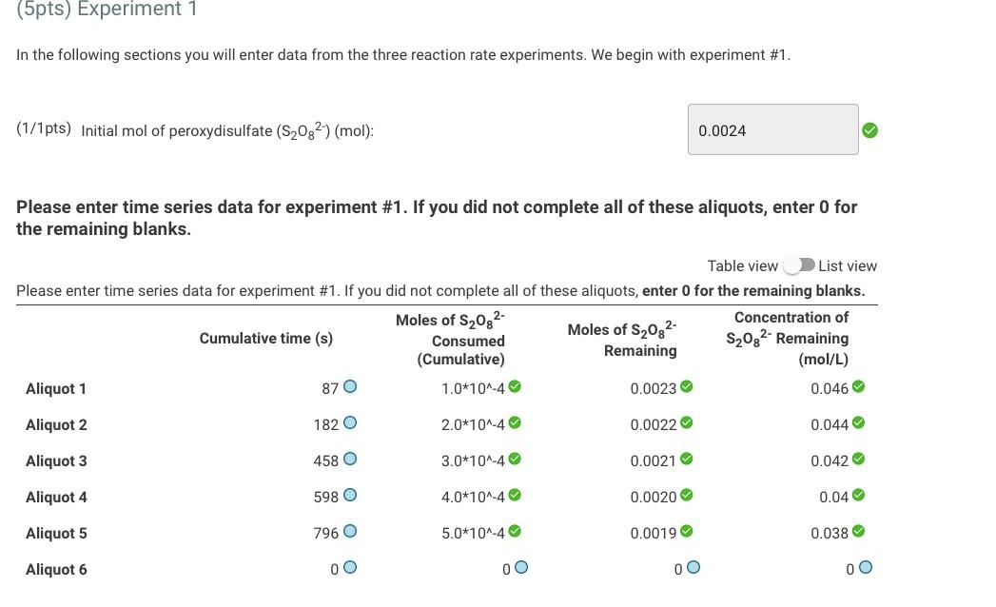The height and width of the screenshot is (607, 996).
Task: Select the Aliquot 3 row label
Action: coord(56,460)
